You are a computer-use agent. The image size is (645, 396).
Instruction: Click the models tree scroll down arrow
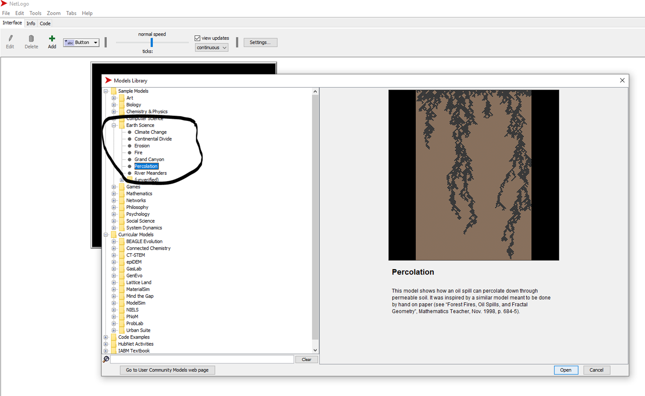[315, 350]
